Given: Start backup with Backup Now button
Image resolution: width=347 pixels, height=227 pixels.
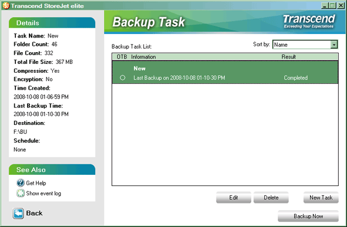Looking at the screenshot, I should pos(308,216).
